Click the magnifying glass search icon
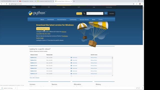 pos(84,13)
